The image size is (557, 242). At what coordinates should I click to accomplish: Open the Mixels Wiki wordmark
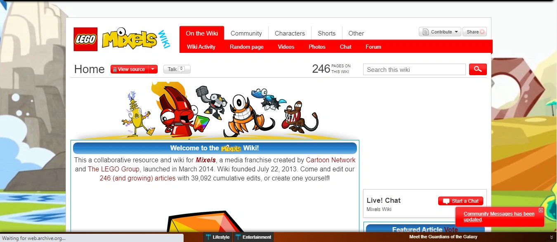136,38
